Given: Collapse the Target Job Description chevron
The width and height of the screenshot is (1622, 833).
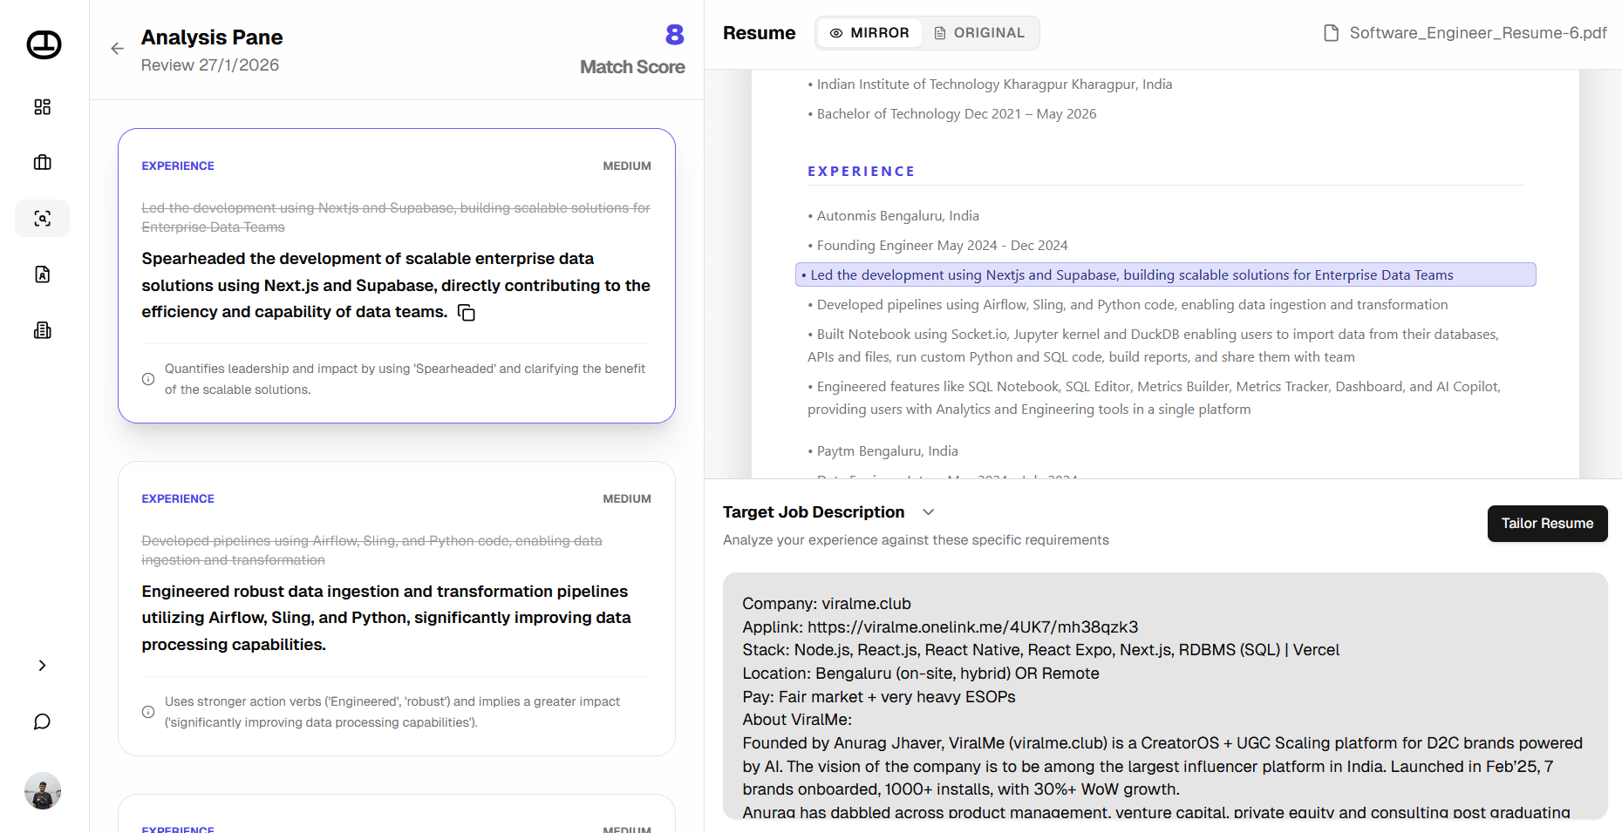Looking at the screenshot, I should tap(929, 512).
